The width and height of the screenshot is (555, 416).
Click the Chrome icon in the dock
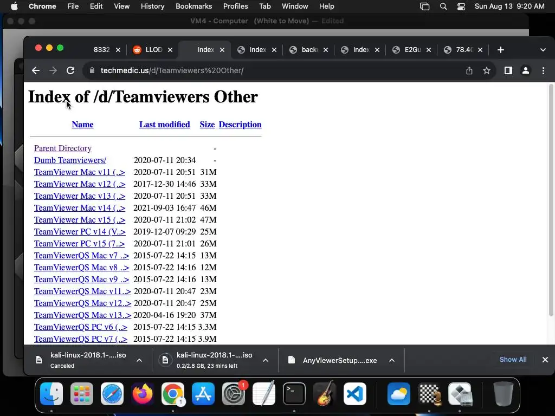click(x=173, y=394)
